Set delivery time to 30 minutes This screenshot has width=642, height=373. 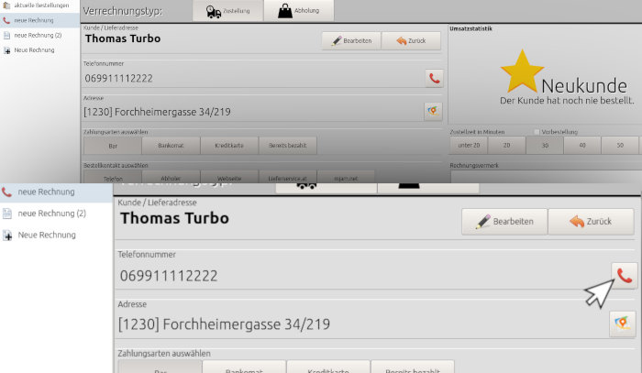click(x=545, y=146)
